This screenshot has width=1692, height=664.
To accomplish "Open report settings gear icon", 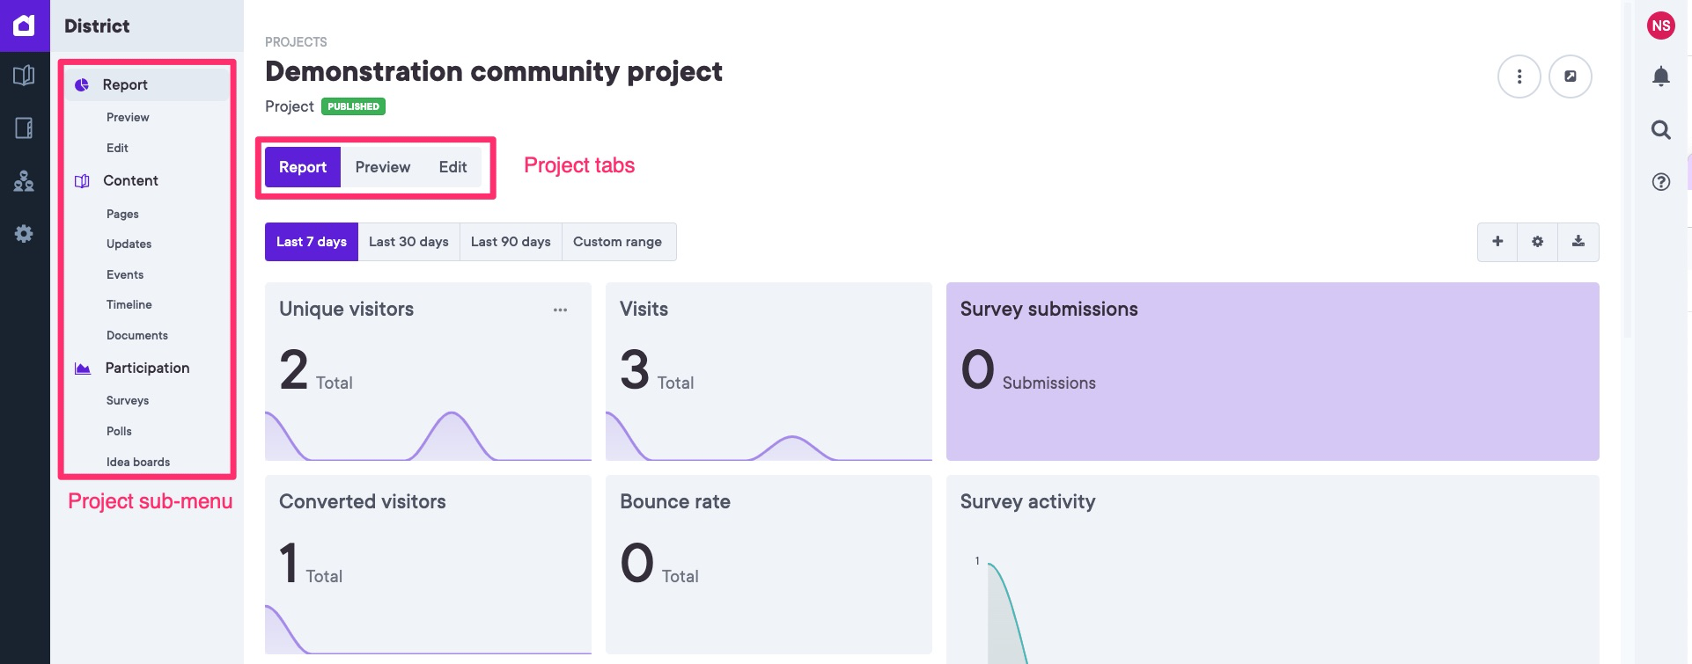I will 1537,242.
